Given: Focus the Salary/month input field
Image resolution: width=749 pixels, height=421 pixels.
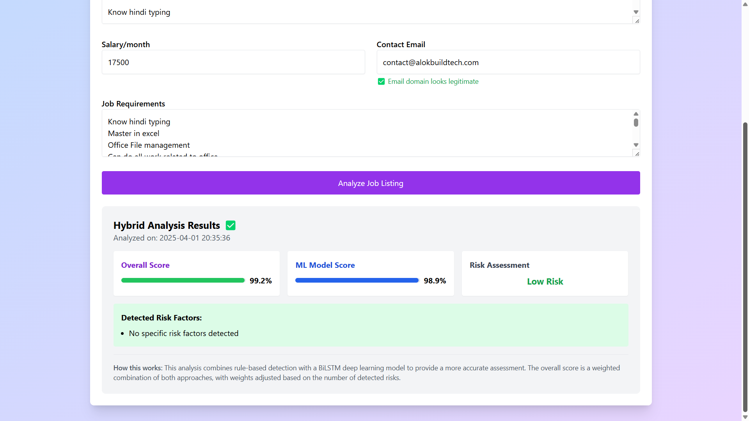Looking at the screenshot, I should (x=233, y=62).
